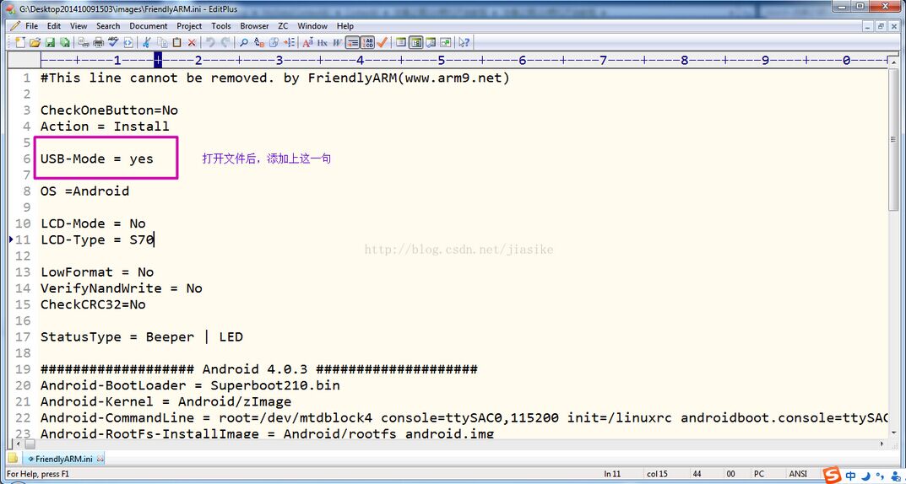Open the Help menu
Viewport: 906px width, 484px height.
[x=345, y=26]
